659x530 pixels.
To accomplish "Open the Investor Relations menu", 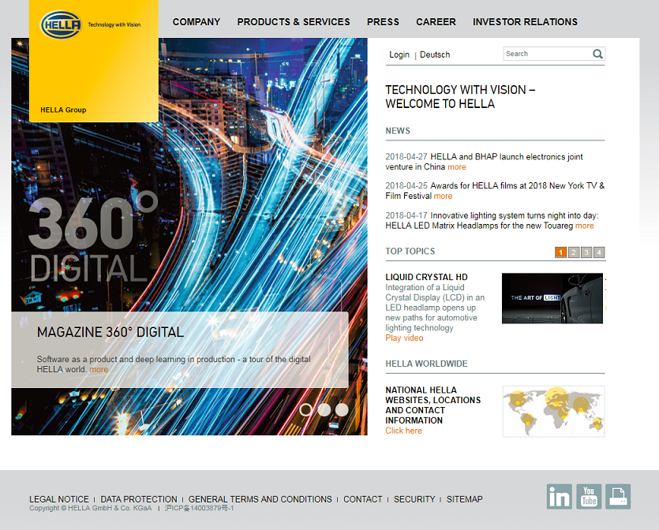I will click(525, 22).
